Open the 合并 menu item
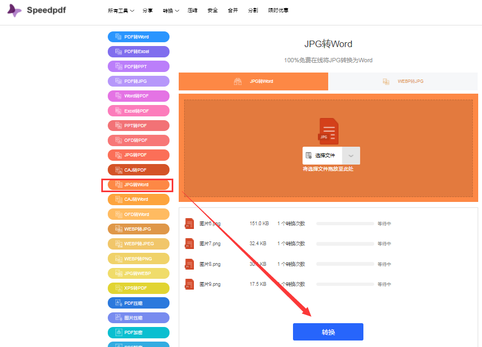Viewport: 482px width, 347px height. tap(233, 10)
